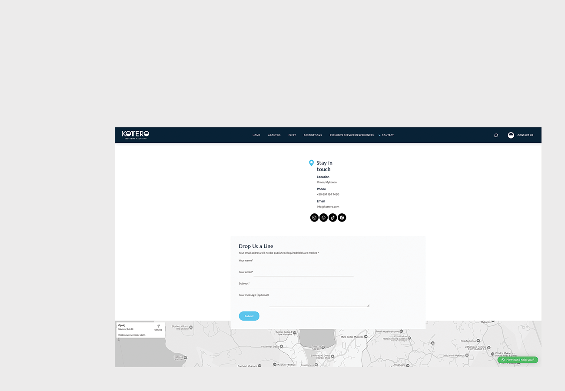Open the Facebook social icon
Image resolution: width=565 pixels, height=391 pixels.
click(x=342, y=218)
